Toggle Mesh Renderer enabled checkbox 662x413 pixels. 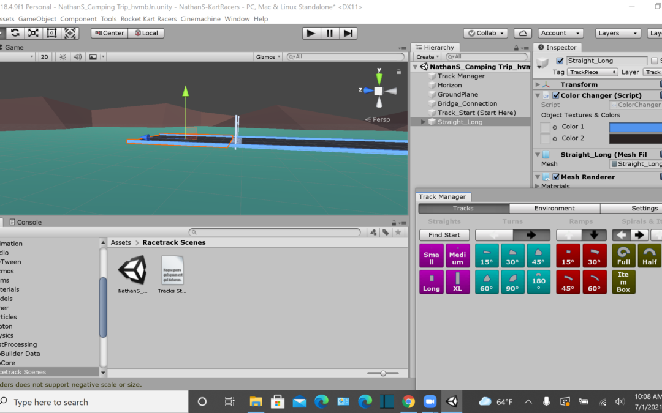[555, 177]
